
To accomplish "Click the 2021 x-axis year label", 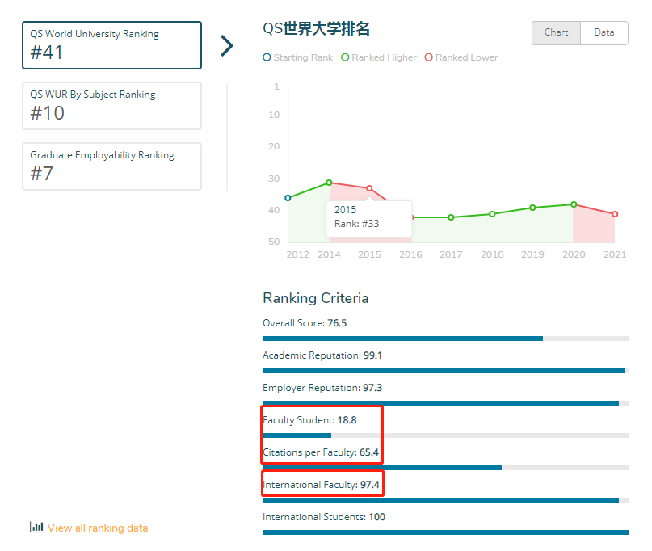I will [615, 254].
